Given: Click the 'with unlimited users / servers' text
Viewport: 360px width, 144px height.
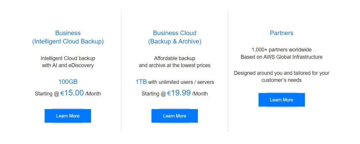Looking at the screenshot, I should click(181, 82).
